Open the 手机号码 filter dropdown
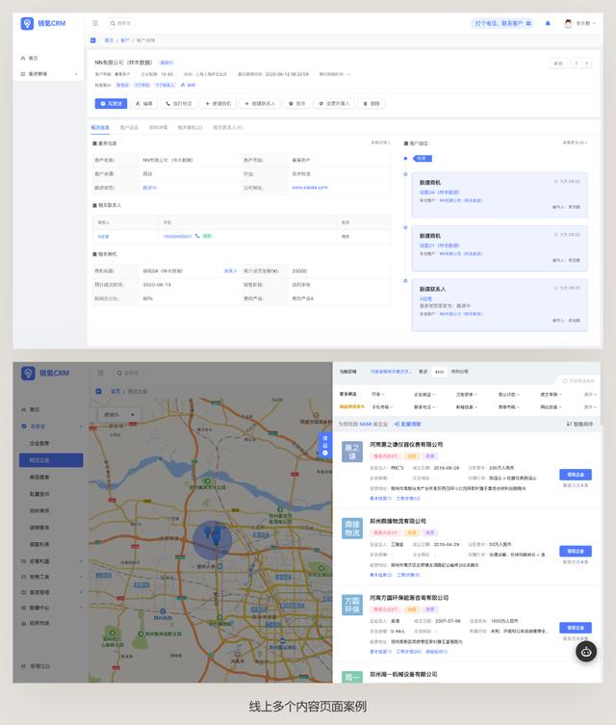The width and height of the screenshot is (616, 725). pos(382,407)
